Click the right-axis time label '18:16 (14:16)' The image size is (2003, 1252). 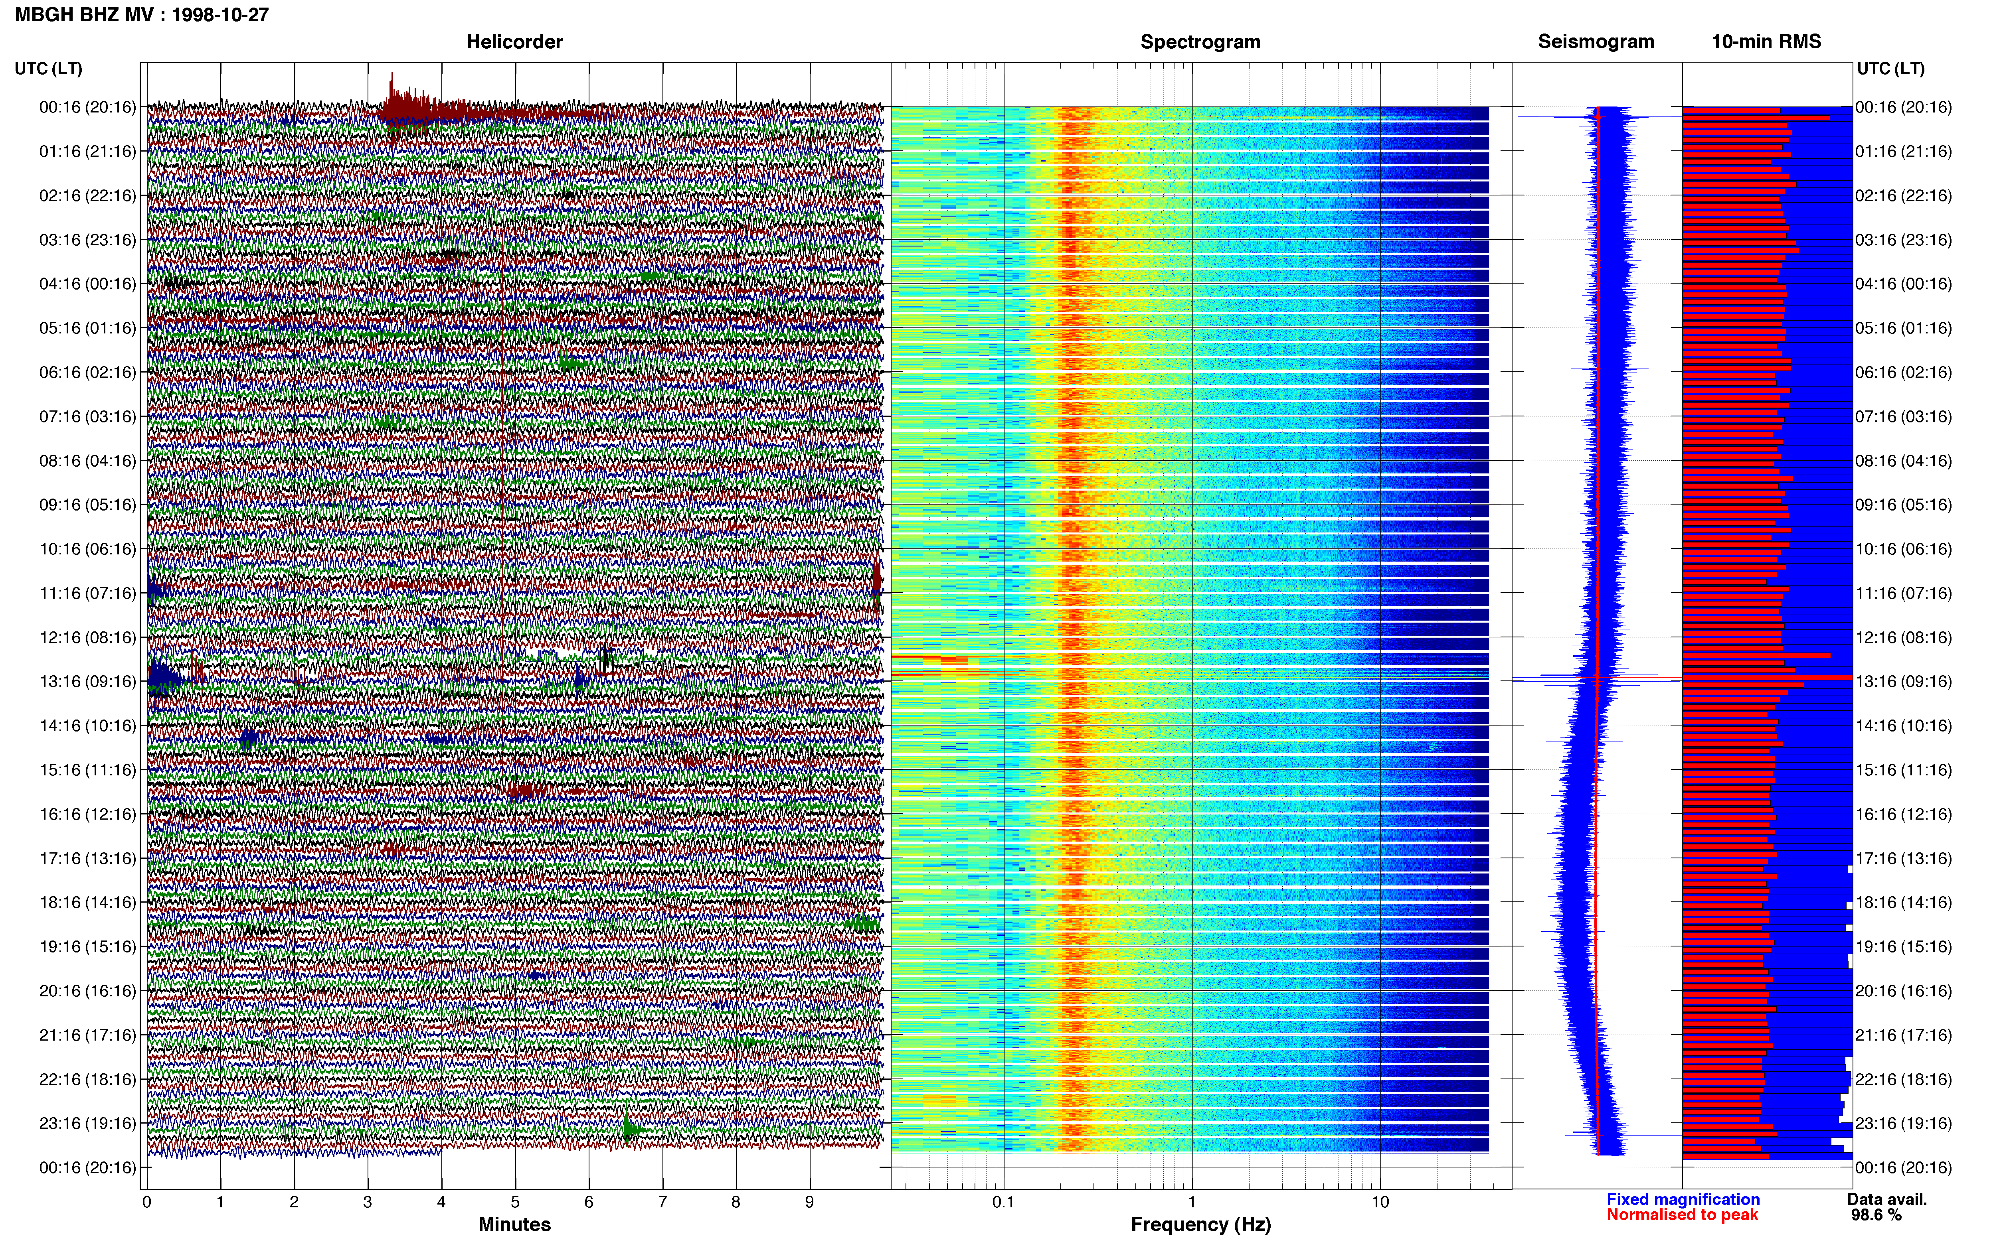1904,903
